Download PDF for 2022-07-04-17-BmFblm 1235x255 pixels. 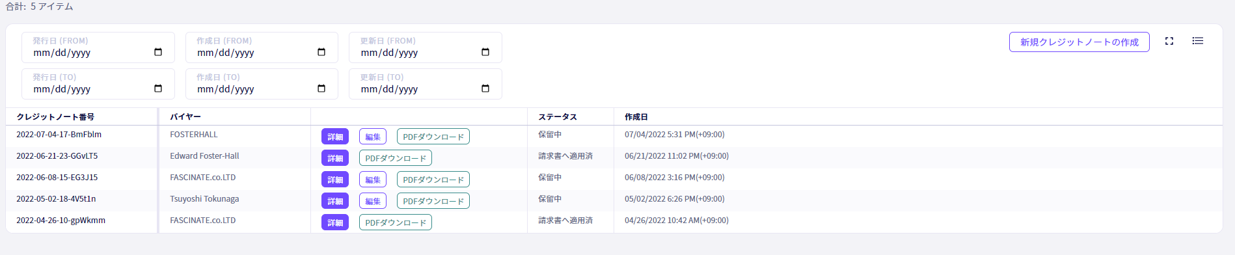pyautogui.click(x=433, y=137)
